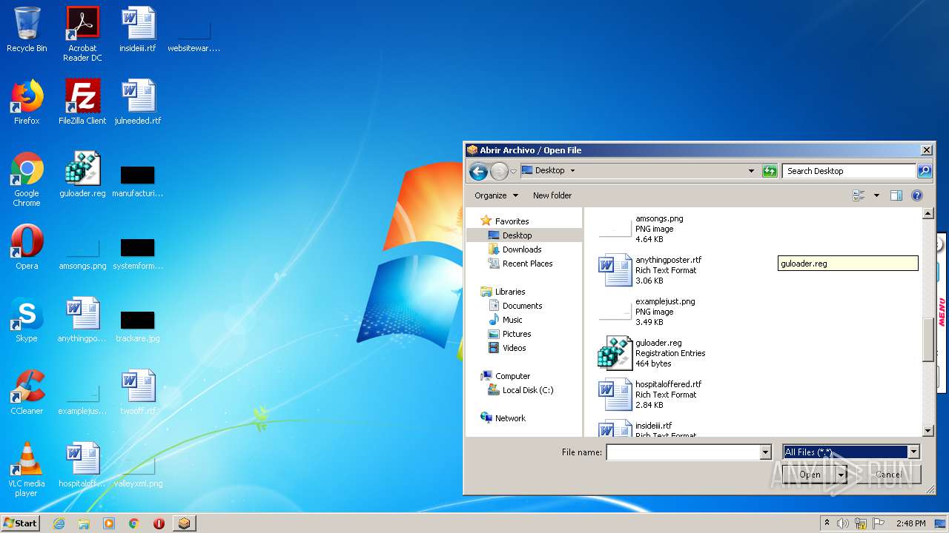Expand the address bar history dropdown
Viewport: 949px width, 533px height.
click(752, 171)
